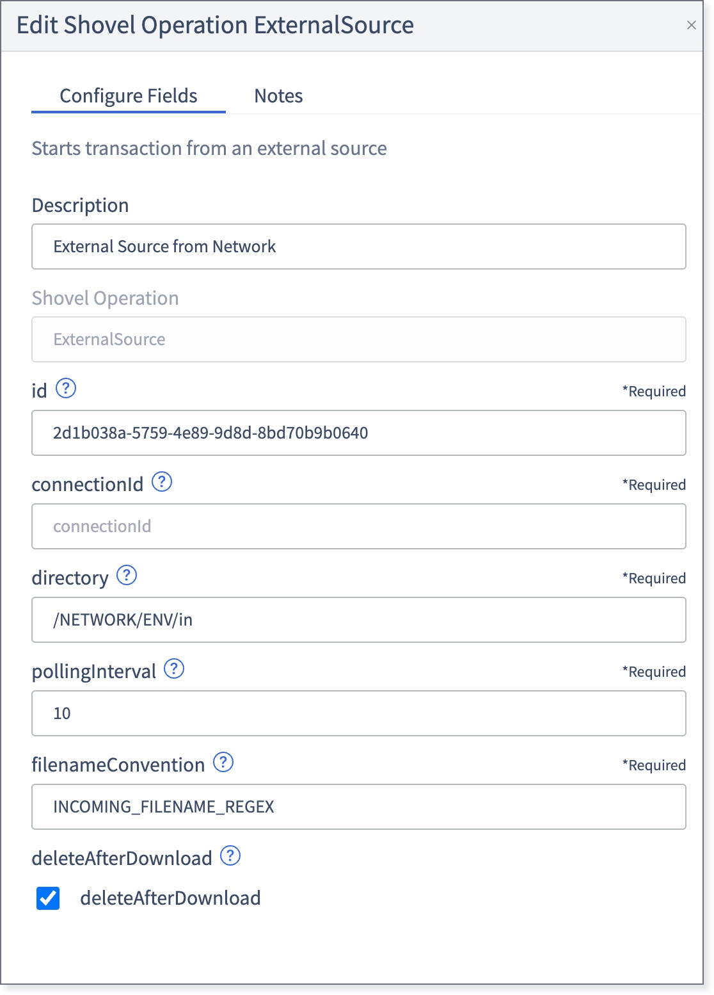Click the filenameConvention help icon
Viewport: 714px width, 995px height.
(x=223, y=762)
